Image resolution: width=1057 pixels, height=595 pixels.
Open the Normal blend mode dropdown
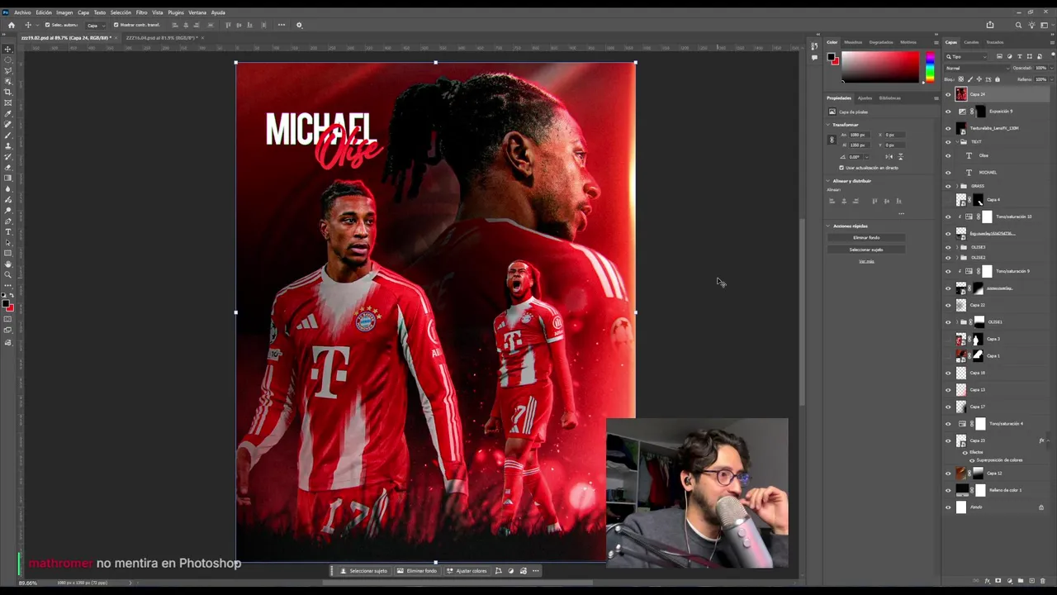click(x=976, y=68)
